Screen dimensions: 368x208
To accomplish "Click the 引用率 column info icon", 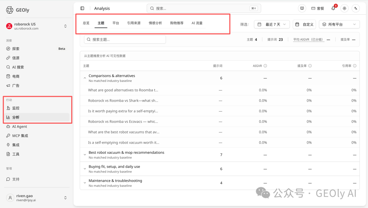I will [x=355, y=66].
